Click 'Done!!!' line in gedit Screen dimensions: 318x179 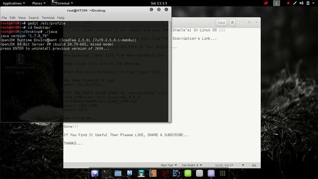pyautogui.click(x=71, y=126)
